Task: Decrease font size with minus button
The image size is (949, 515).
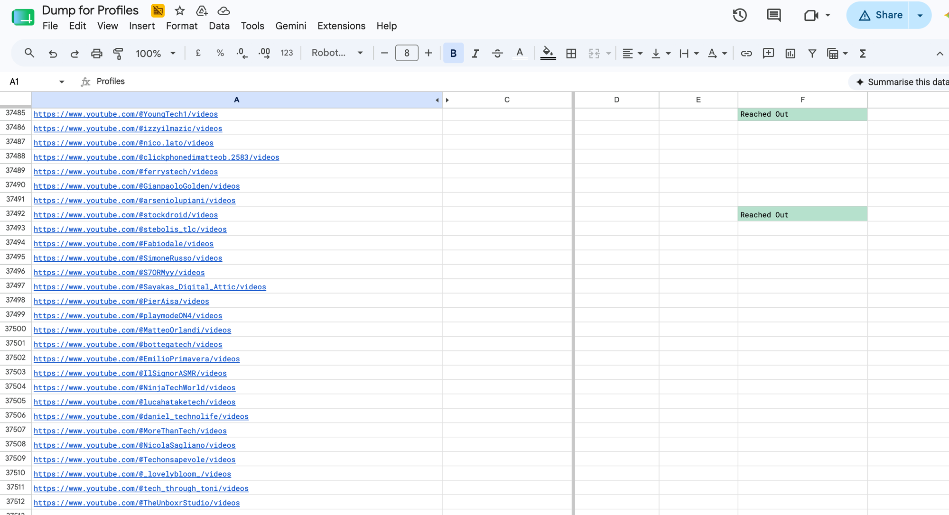Action: tap(384, 53)
